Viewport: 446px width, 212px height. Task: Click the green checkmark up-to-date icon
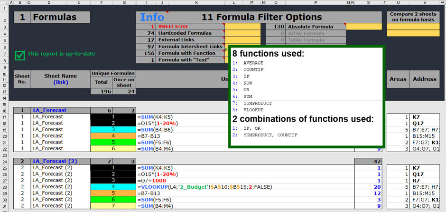(19, 55)
